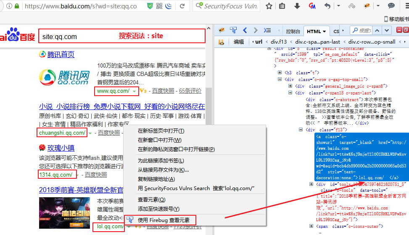This screenshot has width=409, height=235.
Task: Open the downloads arrow icon
Action: click(297, 6)
